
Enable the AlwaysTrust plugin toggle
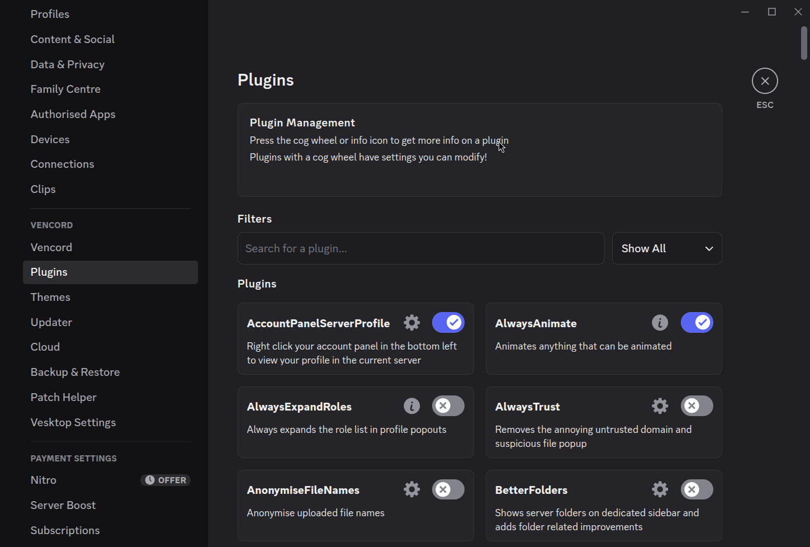click(697, 406)
